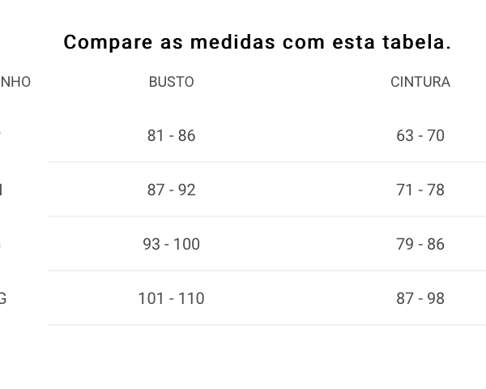
Task: Pick the 93 - 100 bust measurement
Action: pos(172,244)
